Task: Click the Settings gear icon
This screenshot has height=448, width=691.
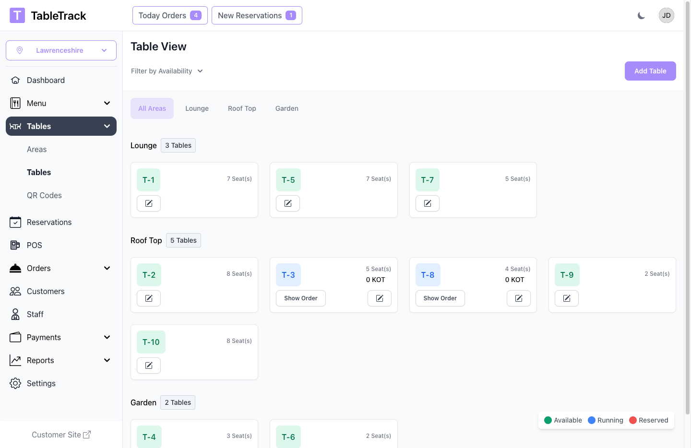Action: [x=15, y=383]
